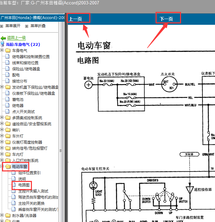Open the 接地分布 page
This screenshot has height=222, width=215.
[x=20, y=81]
